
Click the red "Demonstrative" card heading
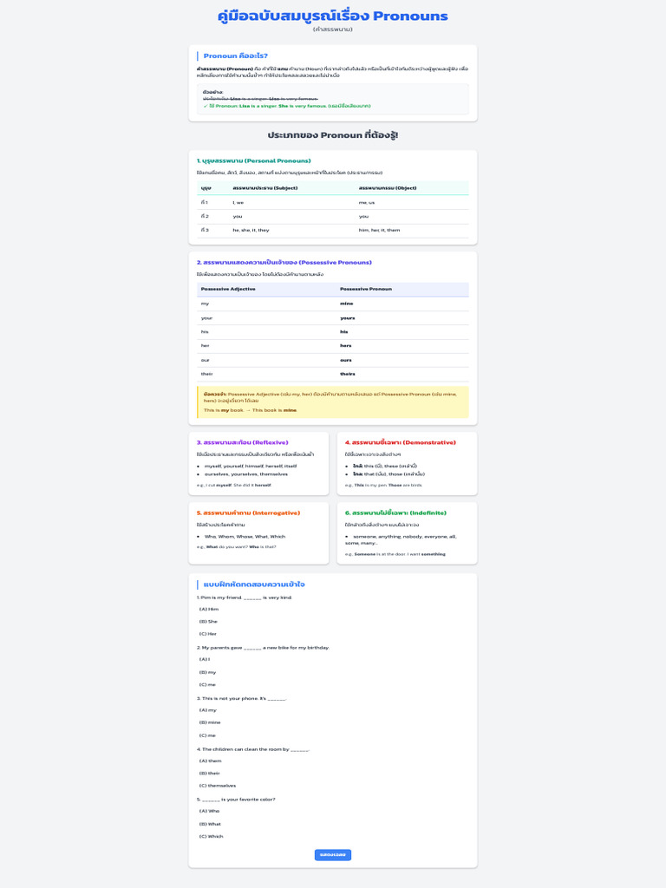click(400, 442)
